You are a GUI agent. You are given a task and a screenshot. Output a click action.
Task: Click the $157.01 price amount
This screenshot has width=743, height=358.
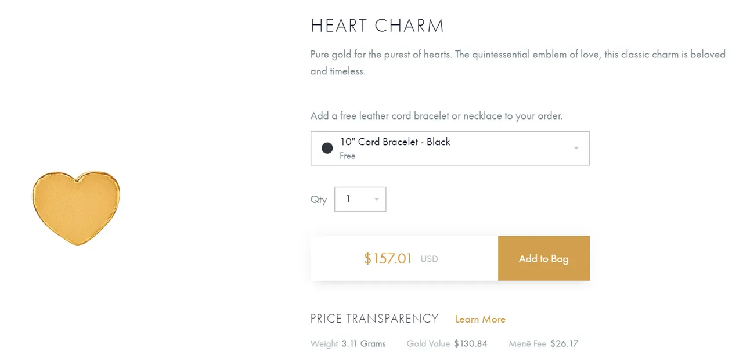point(388,258)
